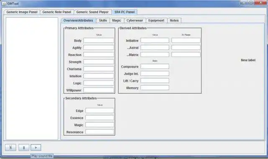Click the Strength value field
Image resolution: width=268 pixels, height=159 pixels.
[x=99, y=62]
